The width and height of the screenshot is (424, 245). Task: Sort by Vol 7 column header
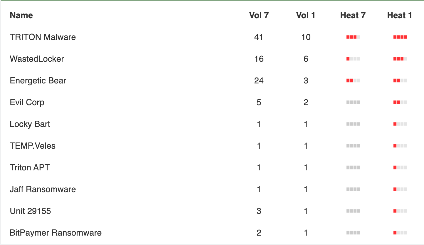pos(259,15)
